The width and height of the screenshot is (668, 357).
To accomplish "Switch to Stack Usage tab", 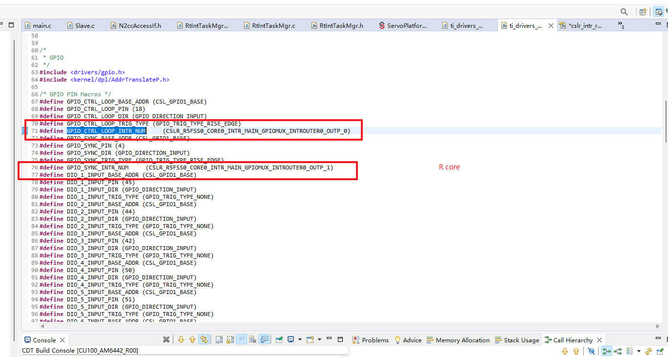I will (517, 340).
